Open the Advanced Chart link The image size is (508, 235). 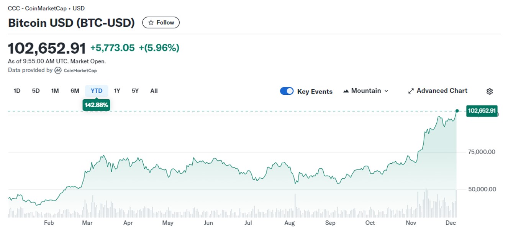[x=442, y=91]
